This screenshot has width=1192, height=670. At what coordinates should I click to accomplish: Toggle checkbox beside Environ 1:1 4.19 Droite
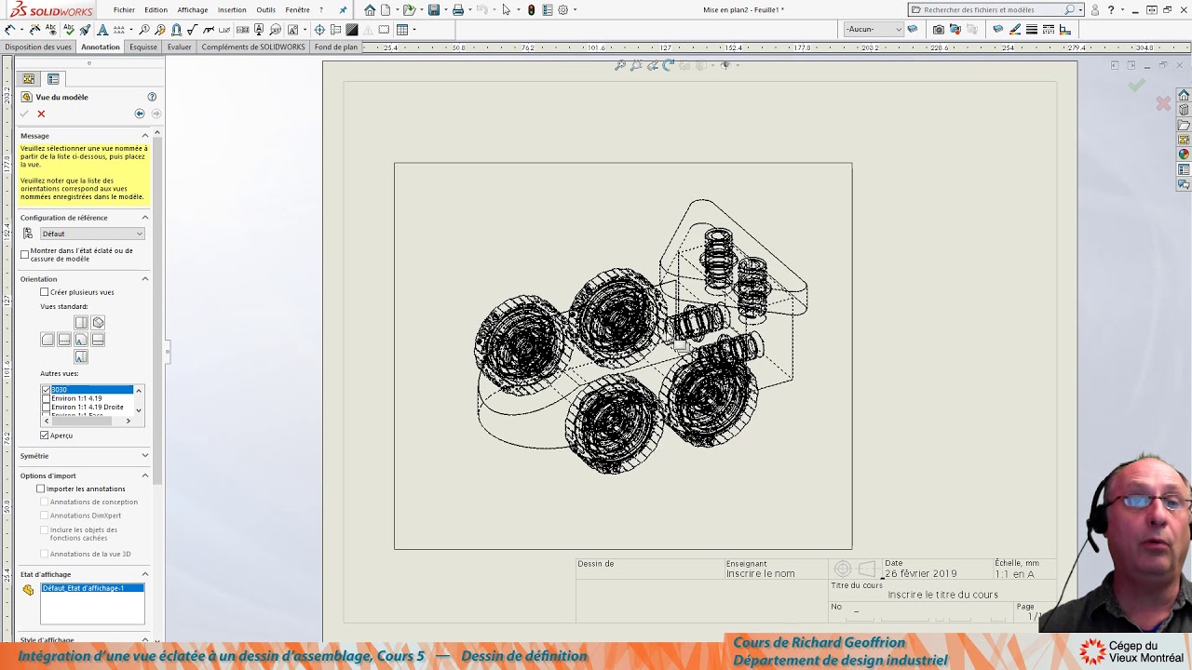[x=47, y=407]
